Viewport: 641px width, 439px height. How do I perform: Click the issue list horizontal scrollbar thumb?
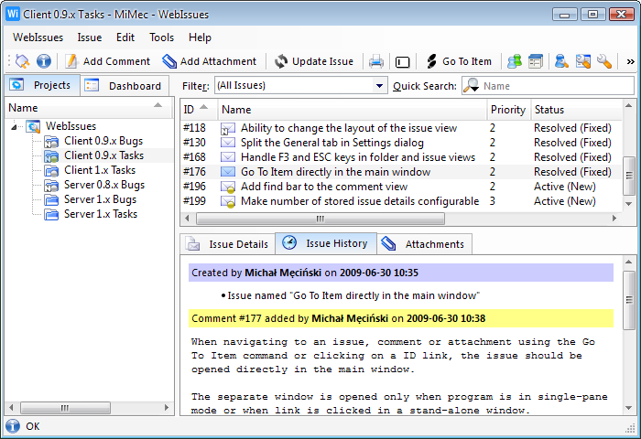point(320,219)
